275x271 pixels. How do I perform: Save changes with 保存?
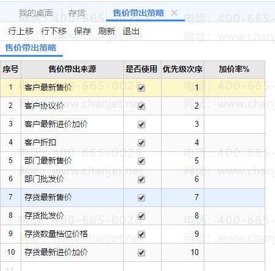82,31
